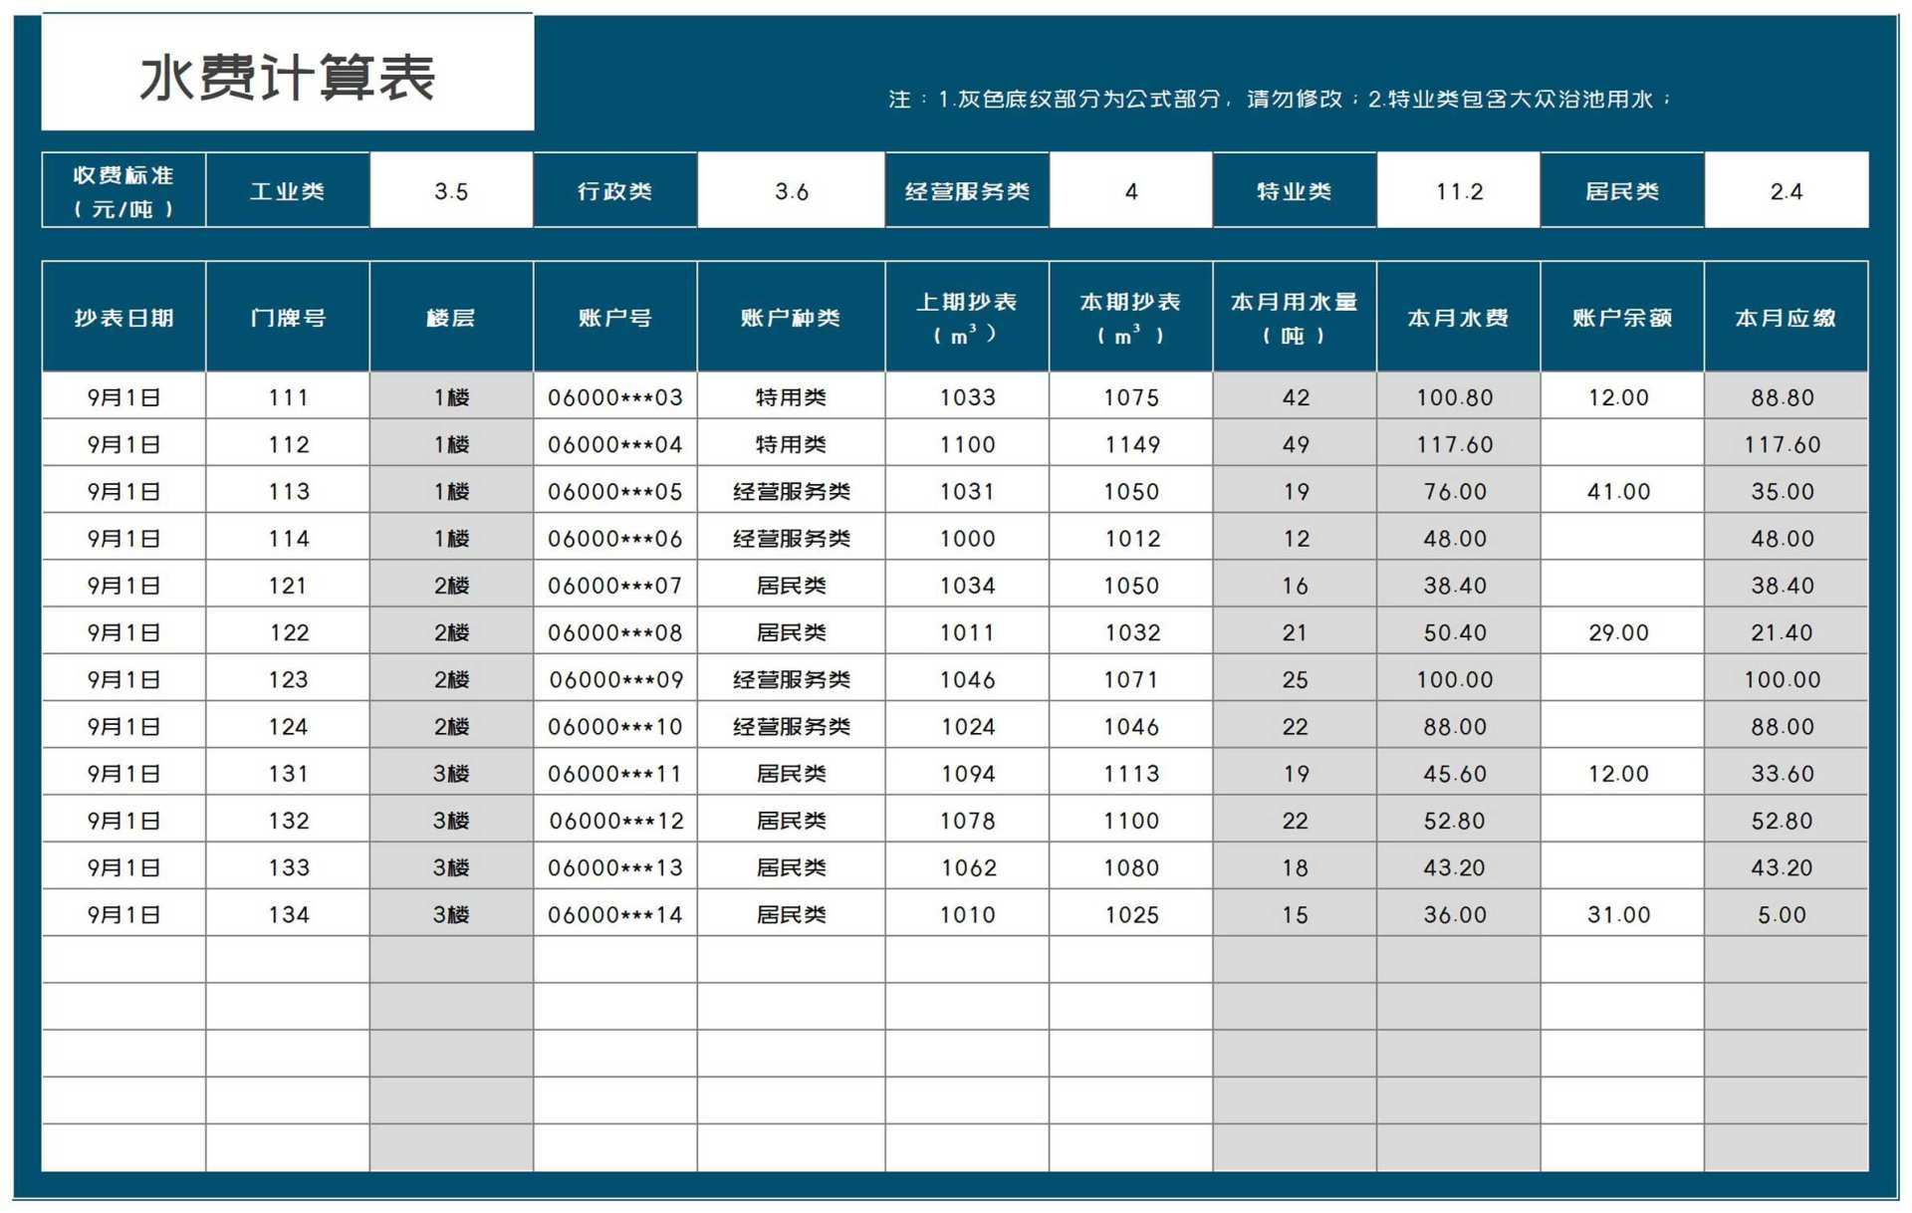Select account number 06000***03
Screen dimensions: 1912x1213
click(615, 396)
